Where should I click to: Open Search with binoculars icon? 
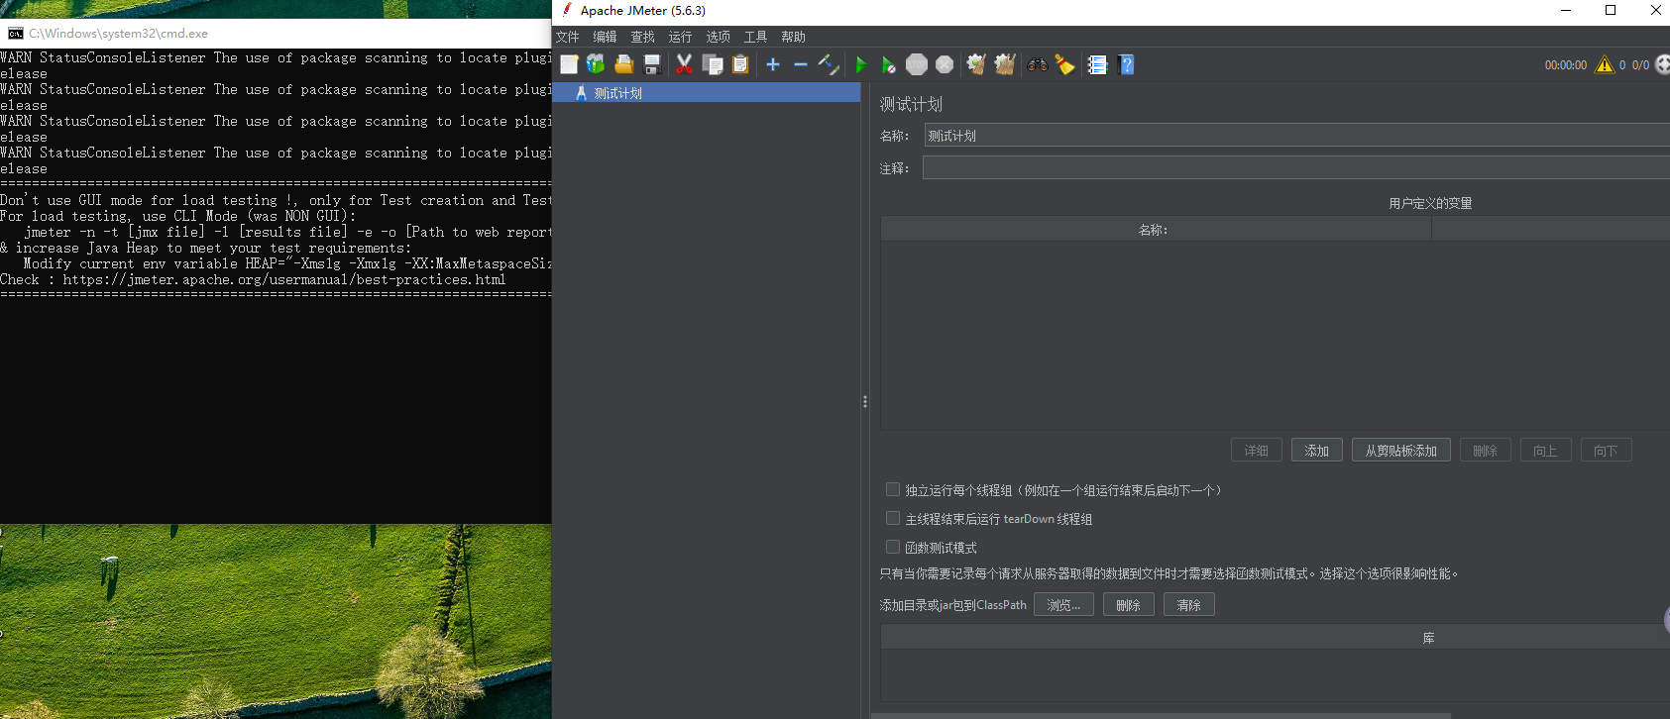pos(1038,64)
